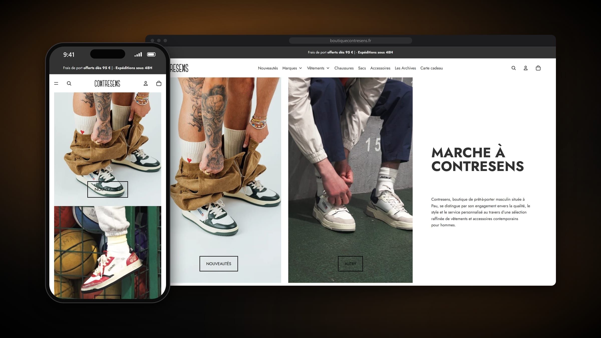Image resolution: width=601 pixels, height=338 pixels.
Task: Go to the Nouveautés menu item
Action: (268, 68)
